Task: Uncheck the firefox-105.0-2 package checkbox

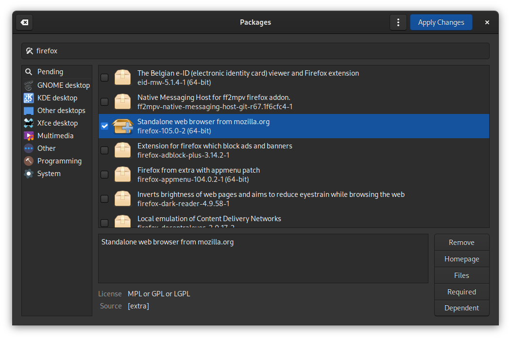Action: 104,126
